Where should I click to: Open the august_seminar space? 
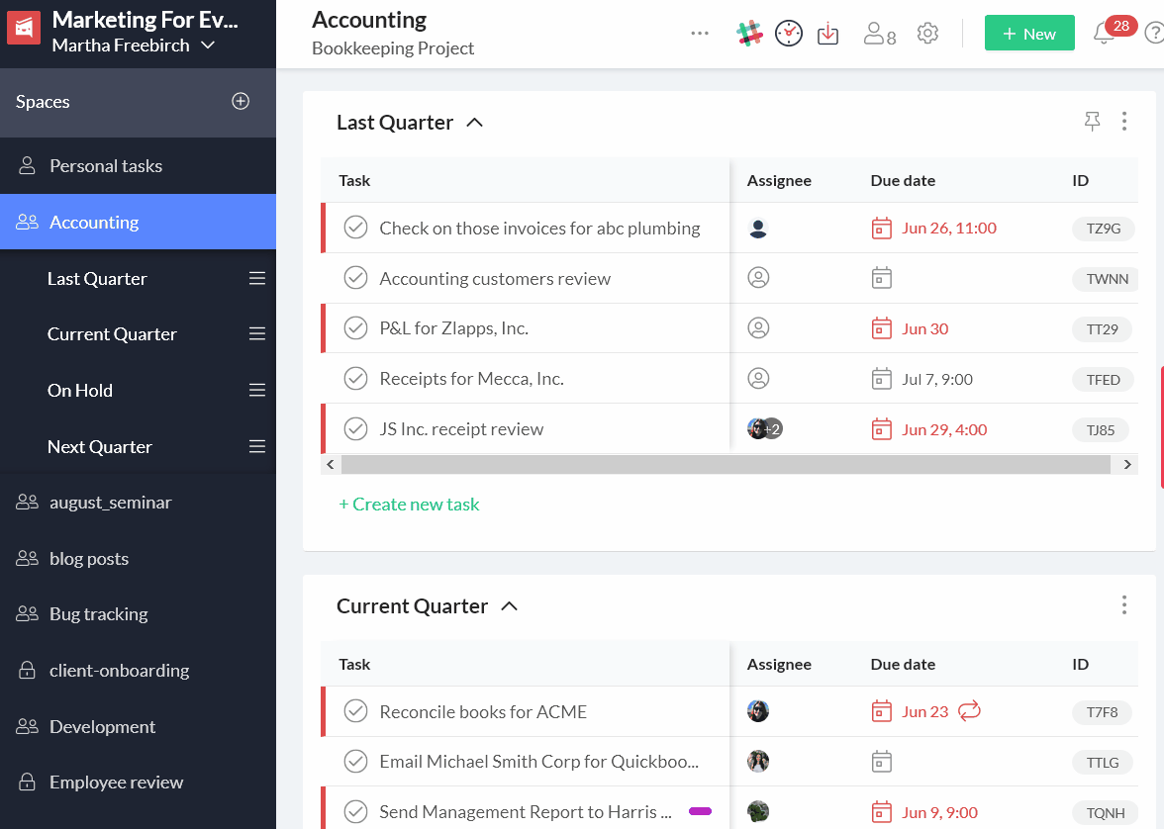point(139,503)
